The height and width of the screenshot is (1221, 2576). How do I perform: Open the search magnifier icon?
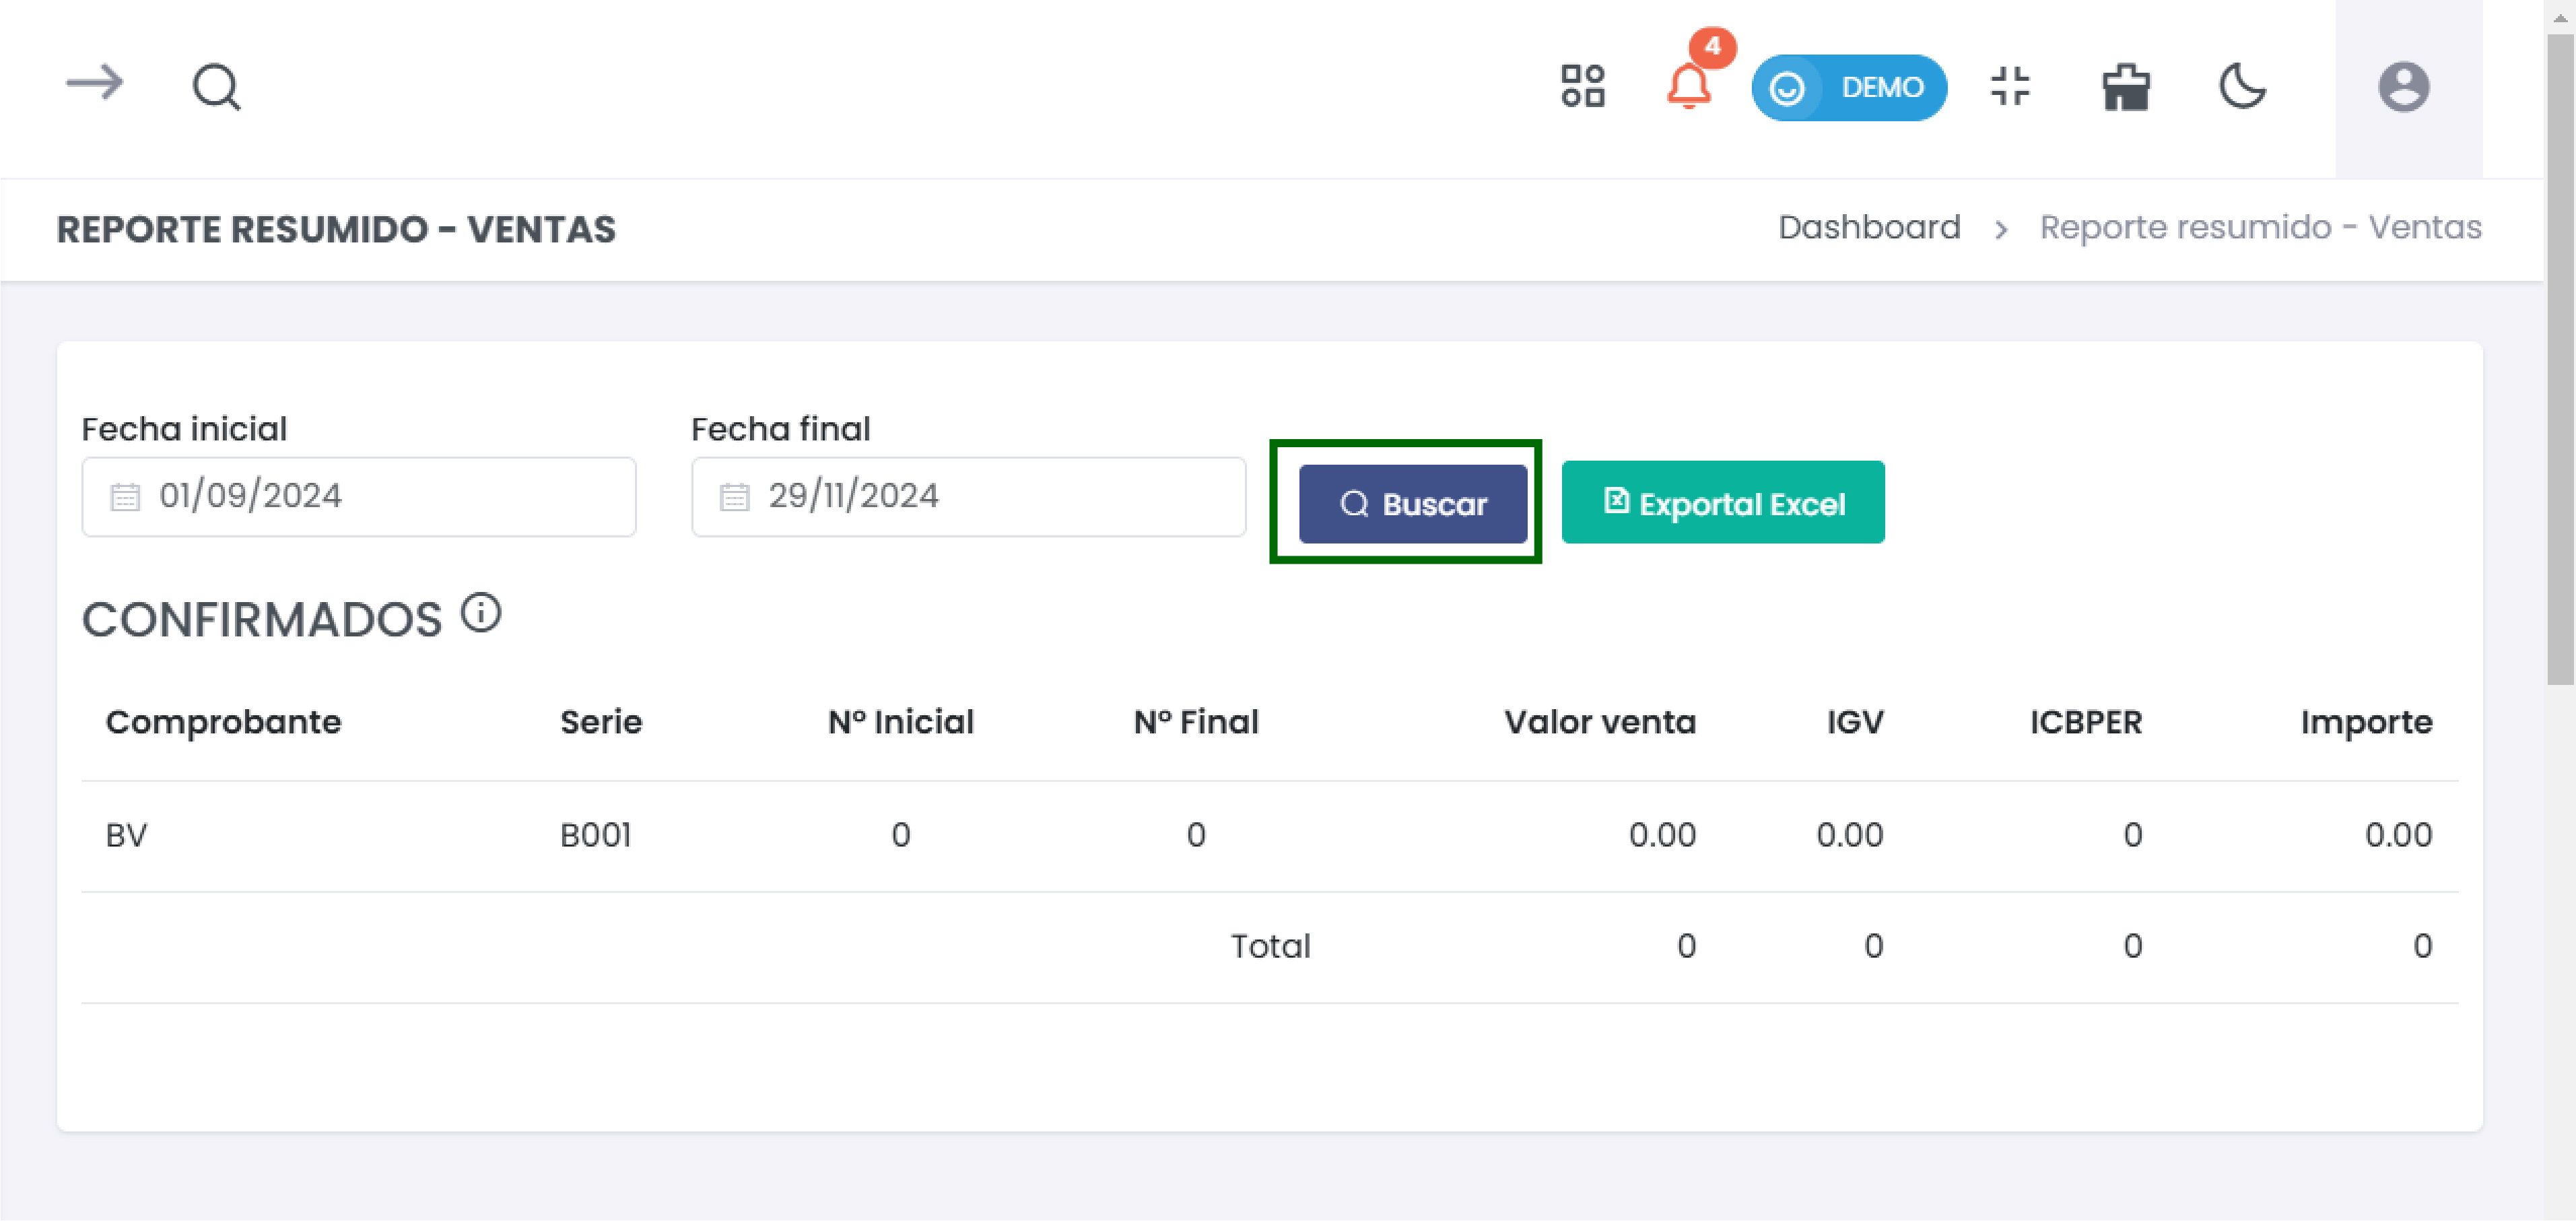pyautogui.click(x=216, y=87)
